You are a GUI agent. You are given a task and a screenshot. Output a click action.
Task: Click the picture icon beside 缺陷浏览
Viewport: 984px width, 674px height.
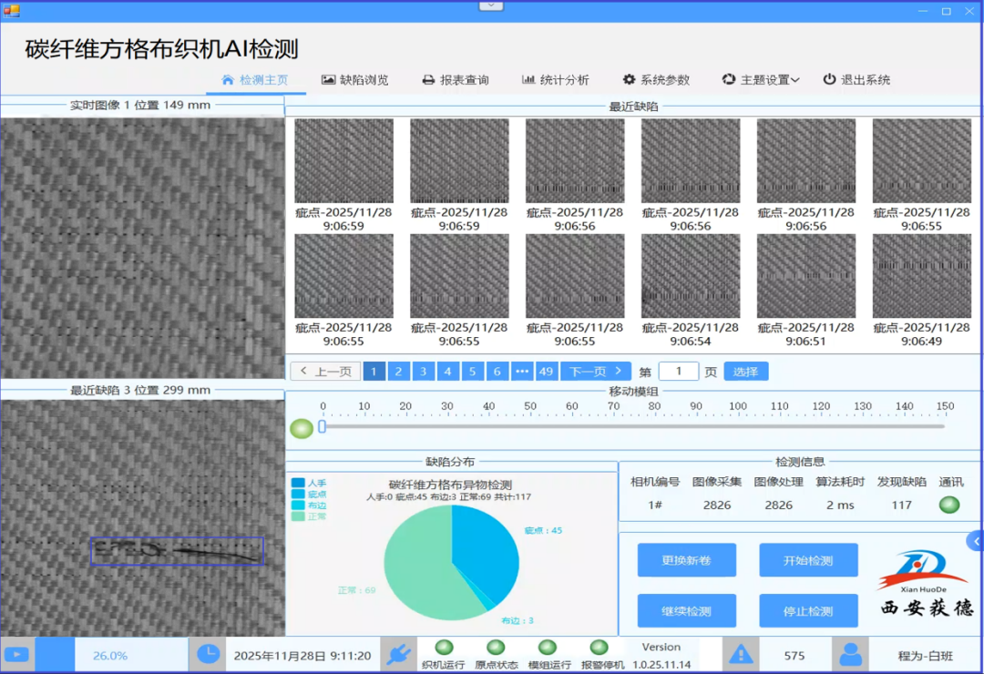tap(328, 80)
